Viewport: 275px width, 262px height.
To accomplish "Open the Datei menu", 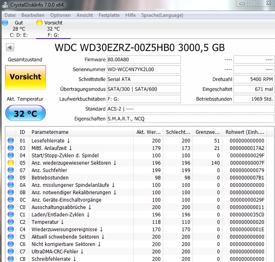I will pyautogui.click(x=10, y=15).
